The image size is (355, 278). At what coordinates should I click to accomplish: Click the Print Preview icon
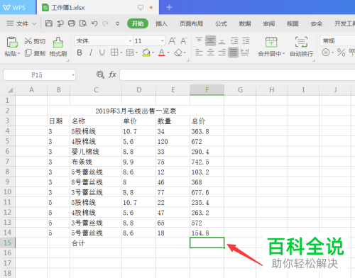tap(83, 23)
